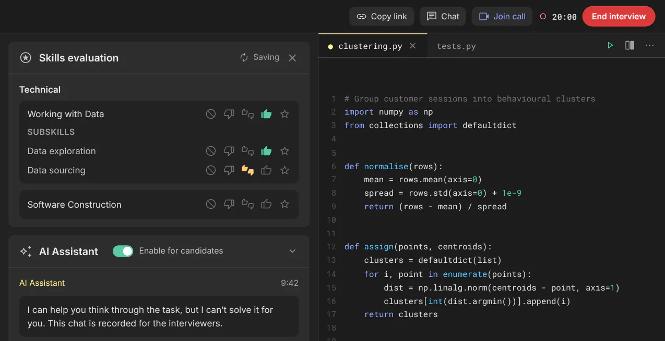Mark Working with Data as not applicable
This screenshot has width=665, height=341.
click(x=211, y=114)
